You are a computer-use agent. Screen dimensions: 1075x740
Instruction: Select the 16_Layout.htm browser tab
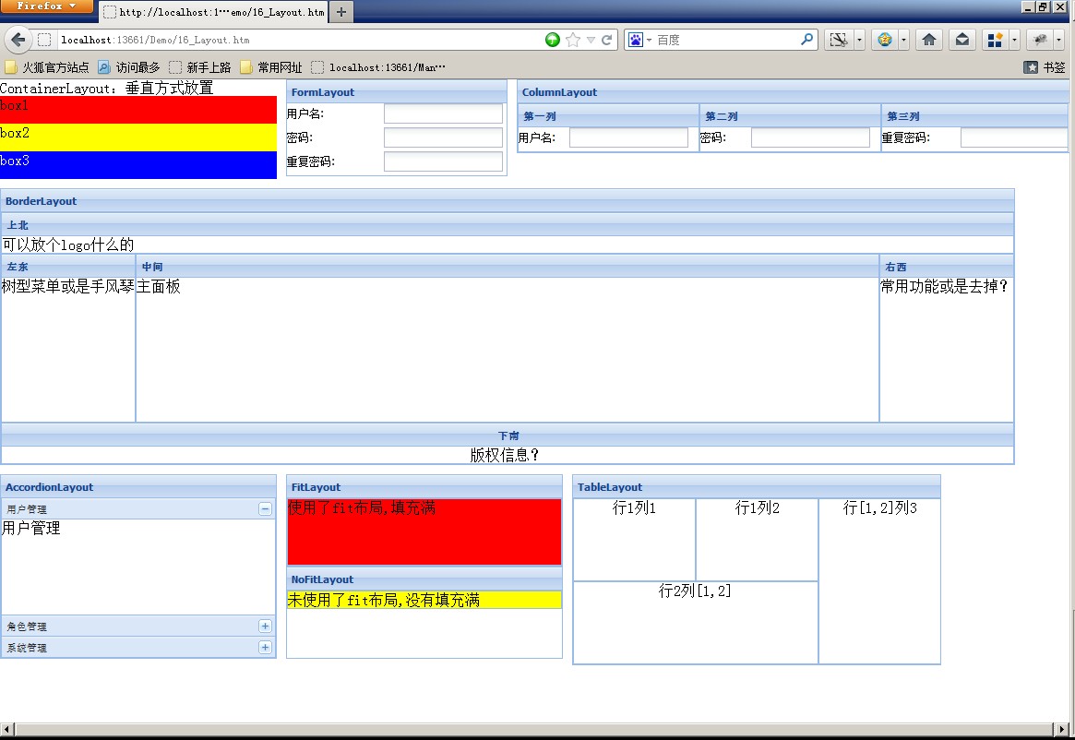click(214, 12)
